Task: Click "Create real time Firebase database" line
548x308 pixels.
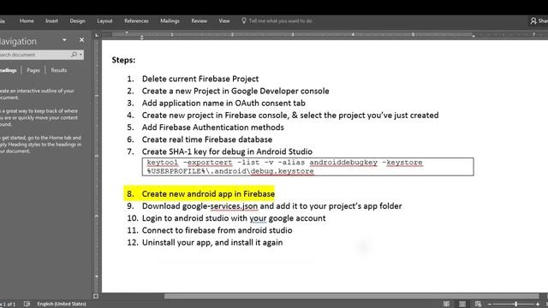Action: 207,139
